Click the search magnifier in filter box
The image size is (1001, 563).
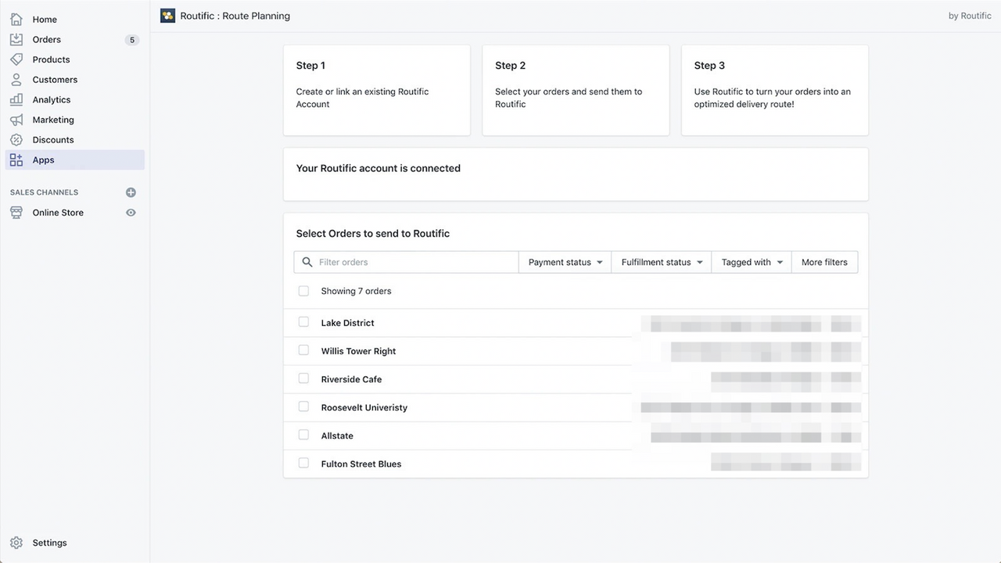coord(307,262)
